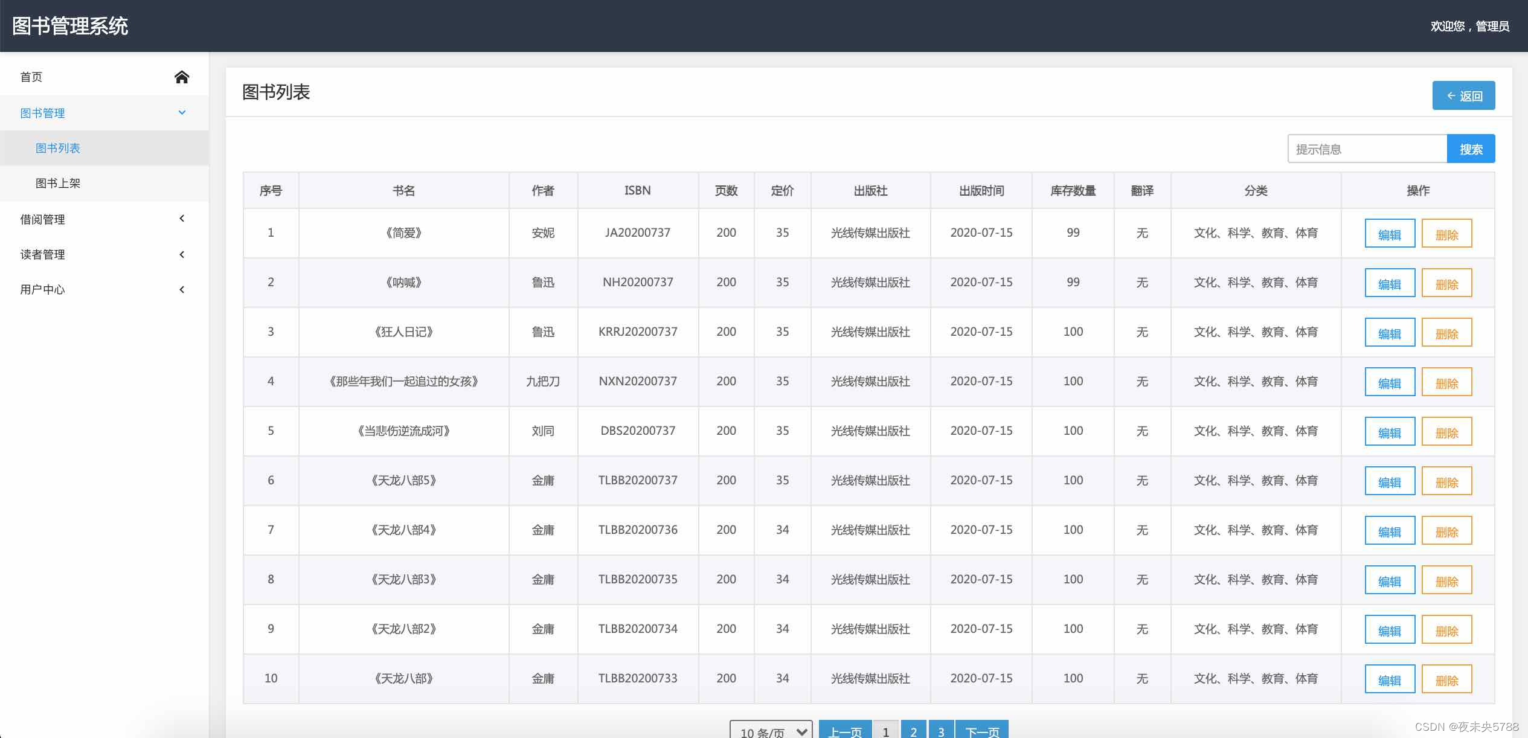The image size is (1528, 738).
Task: Delete the 《呐喊》 book row
Action: pos(1446,283)
